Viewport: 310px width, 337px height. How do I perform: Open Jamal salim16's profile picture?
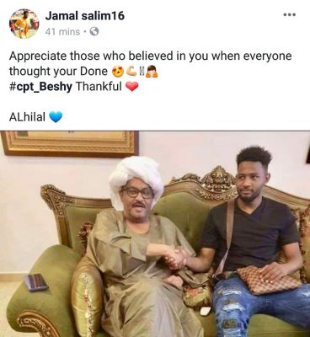coord(24,24)
